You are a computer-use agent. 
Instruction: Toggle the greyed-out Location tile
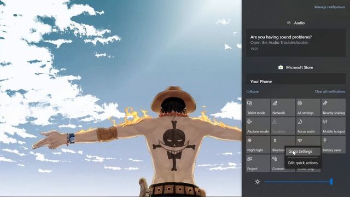click(x=283, y=126)
